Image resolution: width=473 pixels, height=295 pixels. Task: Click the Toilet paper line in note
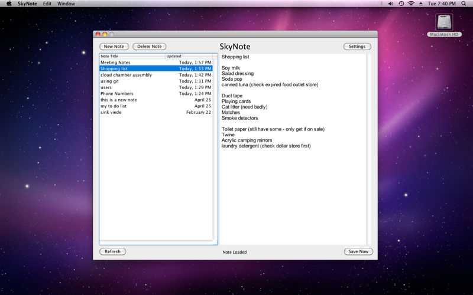pyautogui.click(x=273, y=129)
